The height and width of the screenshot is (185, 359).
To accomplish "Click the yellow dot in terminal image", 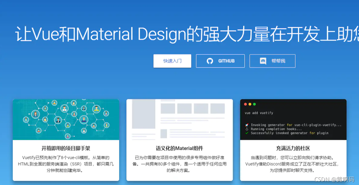I will coord(250,104).
